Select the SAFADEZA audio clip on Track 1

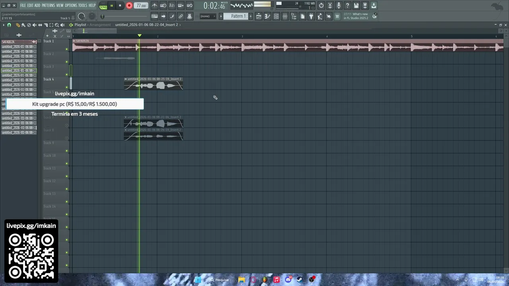tap(288, 45)
